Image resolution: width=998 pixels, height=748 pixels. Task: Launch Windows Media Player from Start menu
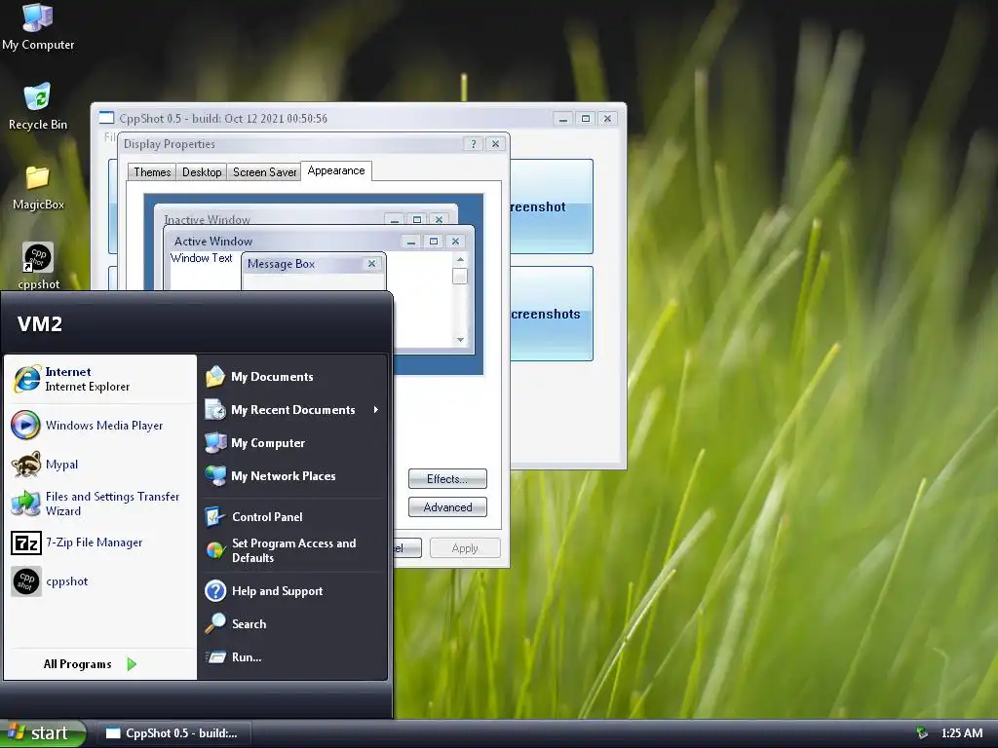click(x=101, y=426)
